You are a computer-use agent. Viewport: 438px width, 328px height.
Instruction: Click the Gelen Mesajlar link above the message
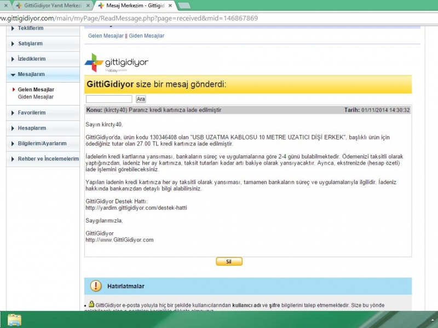click(106, 36)
